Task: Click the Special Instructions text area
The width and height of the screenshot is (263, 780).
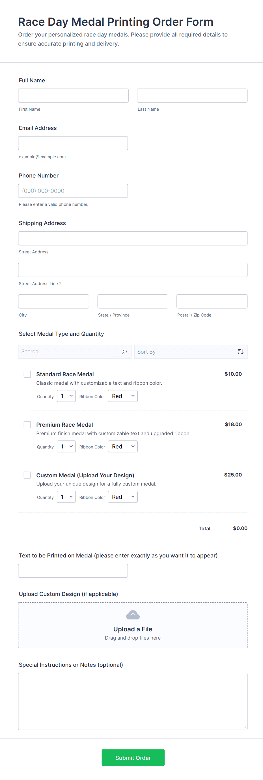Action: (133, 701)
